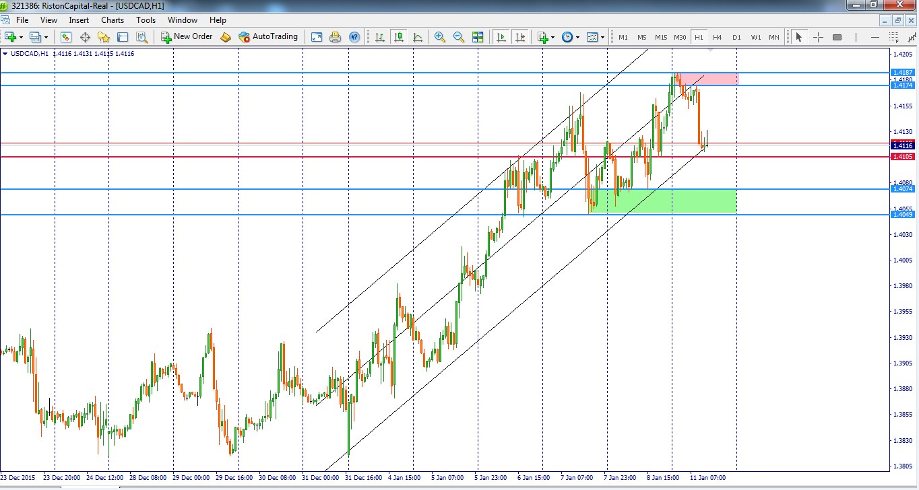Open the Terminal panel icon
The height and width of the screenshot is (490, 919).
[123, 37]
